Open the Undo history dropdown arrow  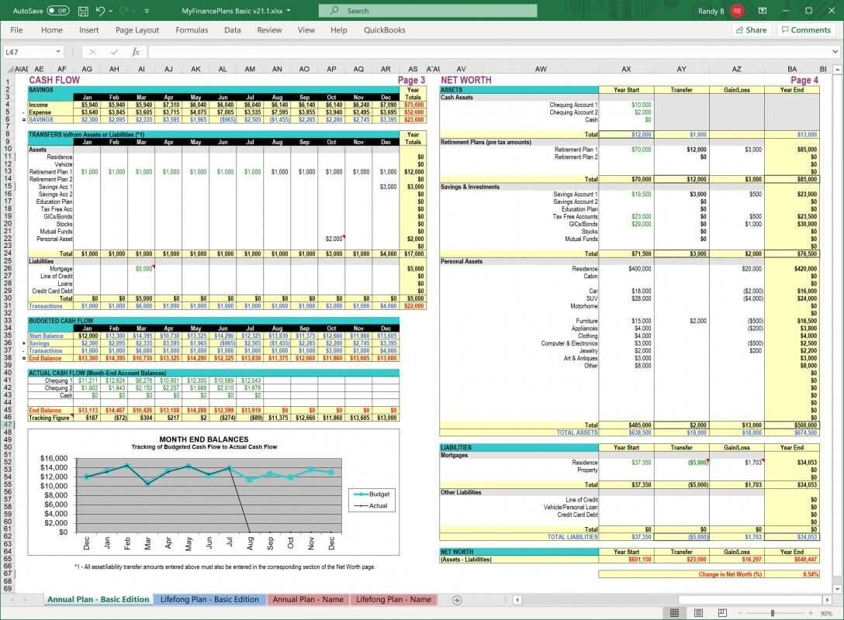109,10
